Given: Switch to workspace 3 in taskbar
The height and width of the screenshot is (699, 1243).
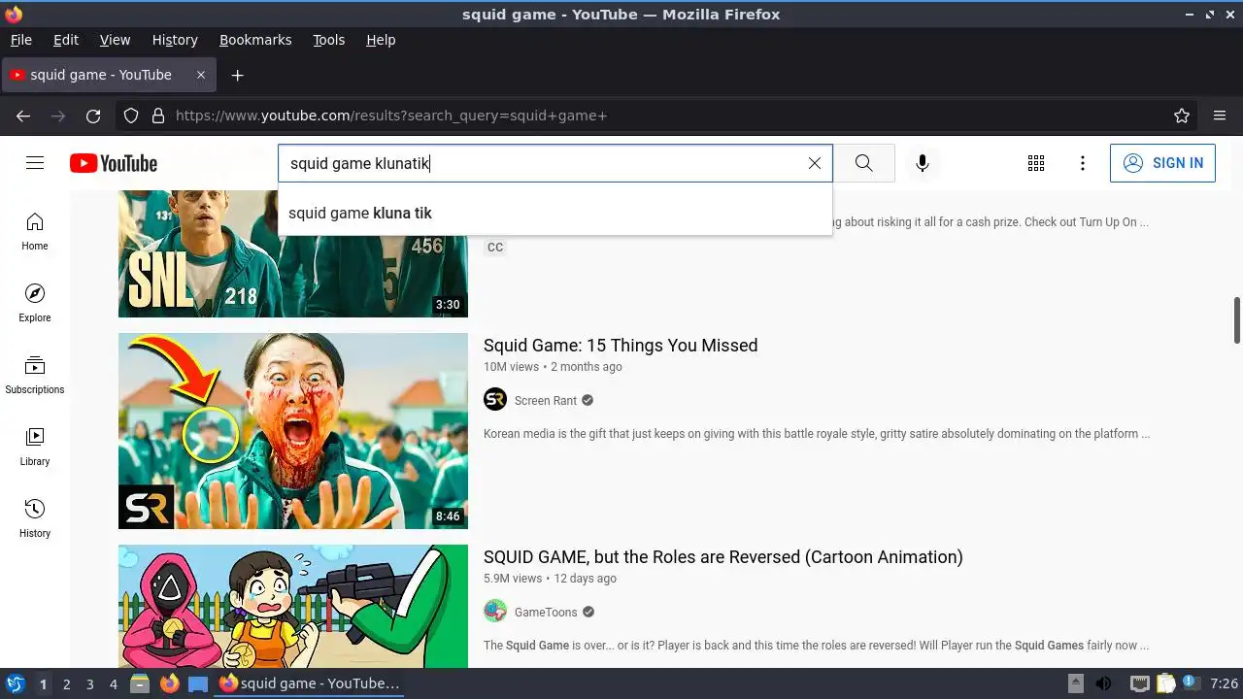Looking at the screenshot, I should point(89,684).
